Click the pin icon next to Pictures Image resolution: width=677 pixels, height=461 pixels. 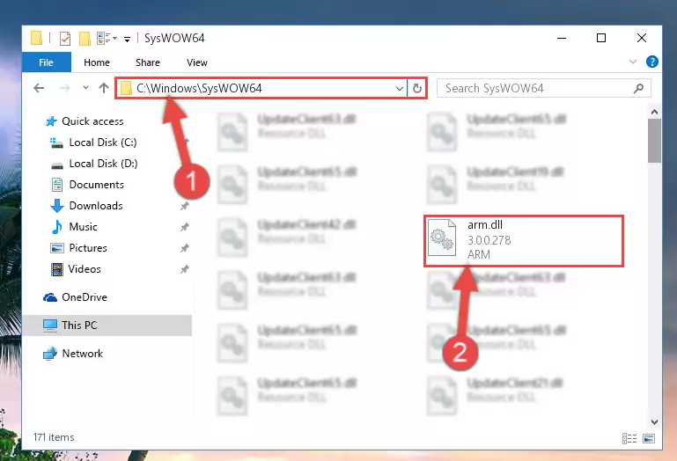pyautogui.click(x=185, y=248)
